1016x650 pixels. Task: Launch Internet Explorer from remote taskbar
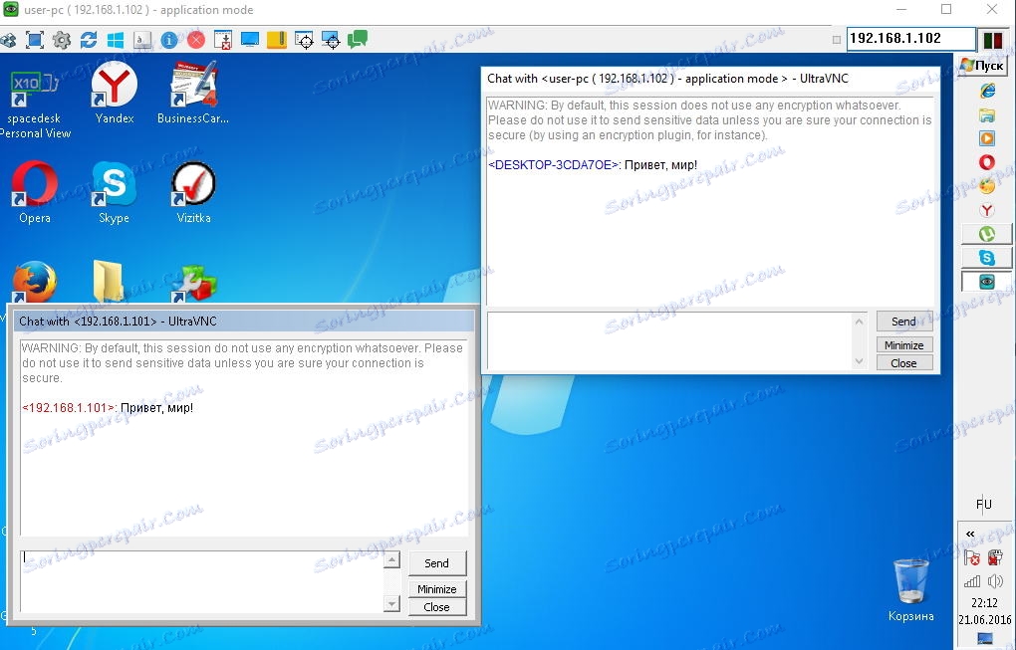pyautogui.click(x=987, y=91)
